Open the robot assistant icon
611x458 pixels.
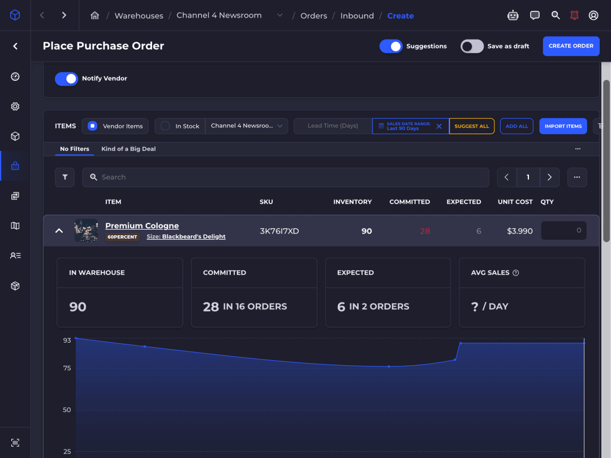pos(513,15)
